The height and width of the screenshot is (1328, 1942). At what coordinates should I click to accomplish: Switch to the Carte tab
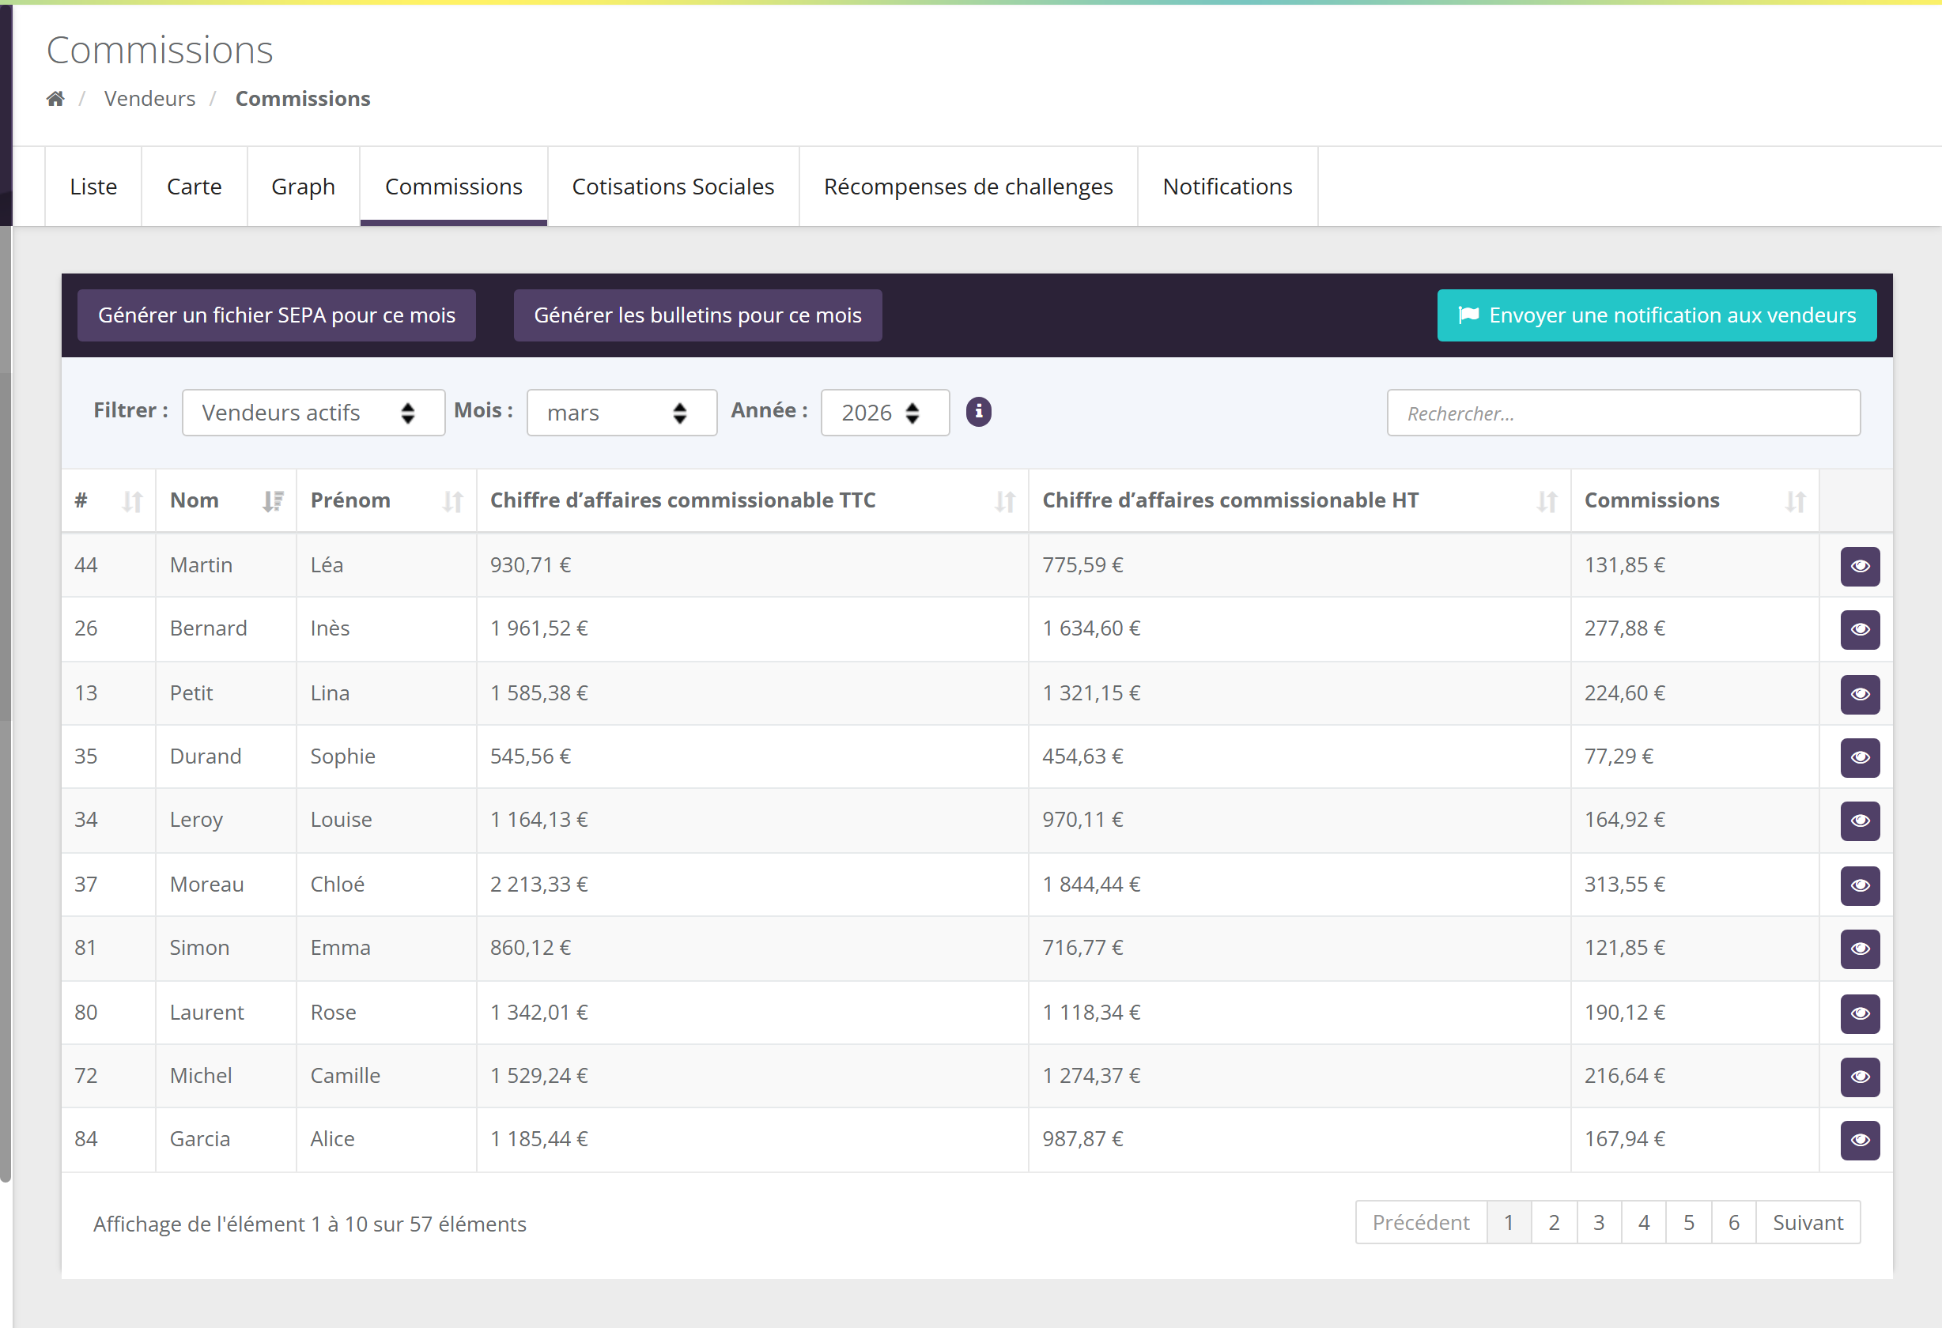pyautogui.click(x=194, y=187)
